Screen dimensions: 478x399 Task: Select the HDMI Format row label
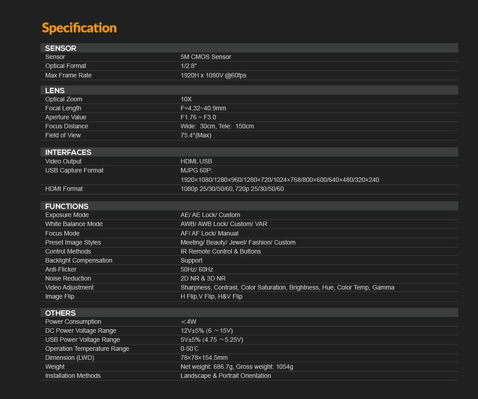point(64,189)
